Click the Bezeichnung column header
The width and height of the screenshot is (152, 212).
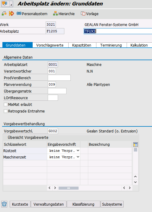(110, 144)
